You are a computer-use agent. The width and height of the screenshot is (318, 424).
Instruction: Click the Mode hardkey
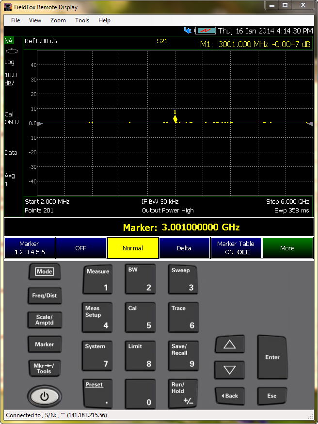pos(45,272)
